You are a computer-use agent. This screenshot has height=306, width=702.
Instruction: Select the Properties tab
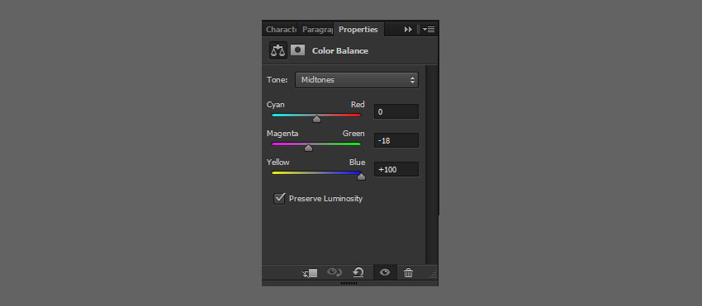(x=358, y=30)
